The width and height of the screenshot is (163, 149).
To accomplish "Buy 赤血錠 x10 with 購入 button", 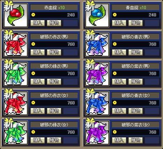I will point(37,23).
